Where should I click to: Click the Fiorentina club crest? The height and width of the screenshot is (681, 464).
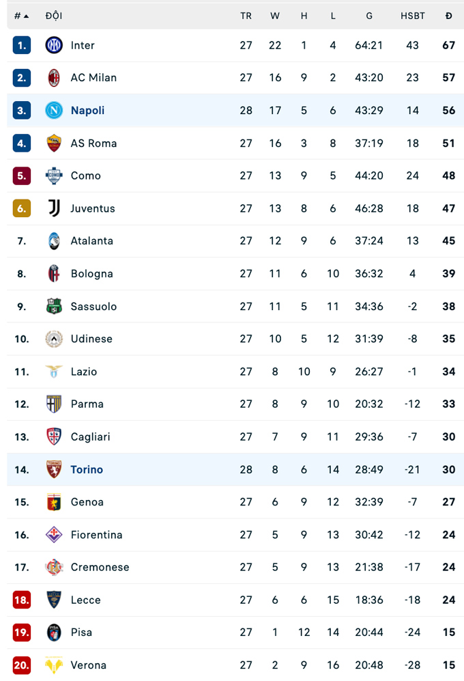pos(54,535)
